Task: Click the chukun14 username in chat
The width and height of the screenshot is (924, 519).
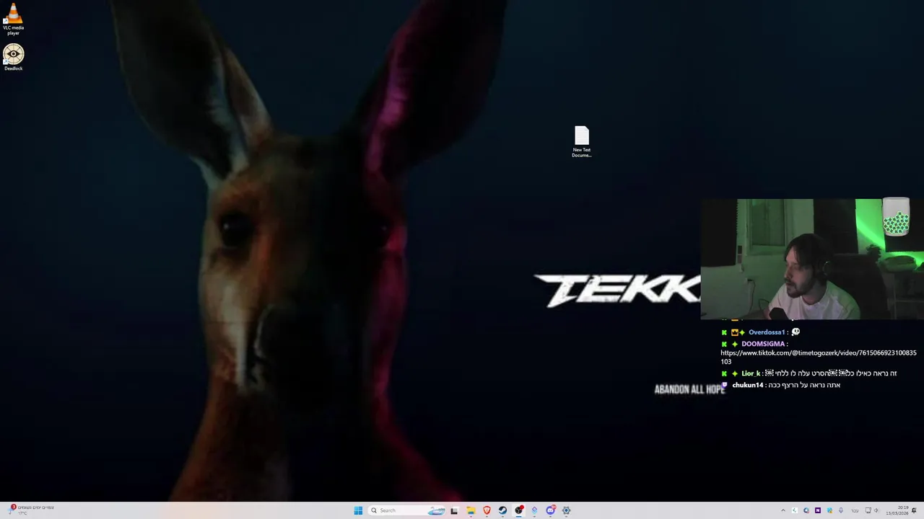Action: (x=747, y=385)
